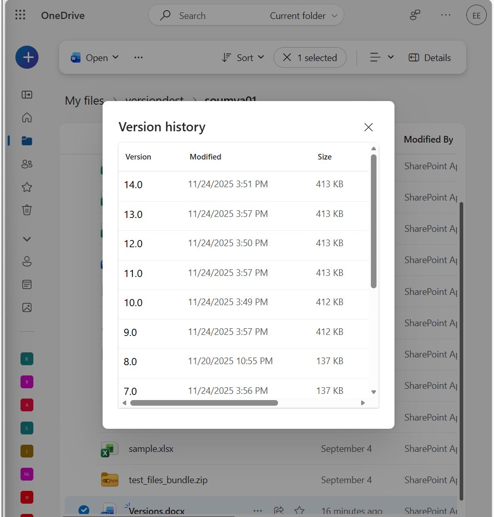Screen dimensions: 494x517
Task: Change the 'Current folder' search scope
Action: [x=303, y=15]
